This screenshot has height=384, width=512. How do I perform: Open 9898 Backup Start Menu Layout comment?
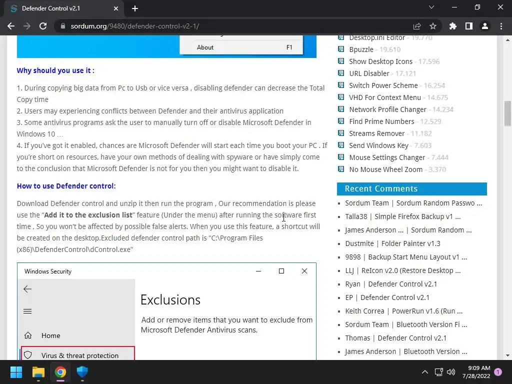pos(406,257)
